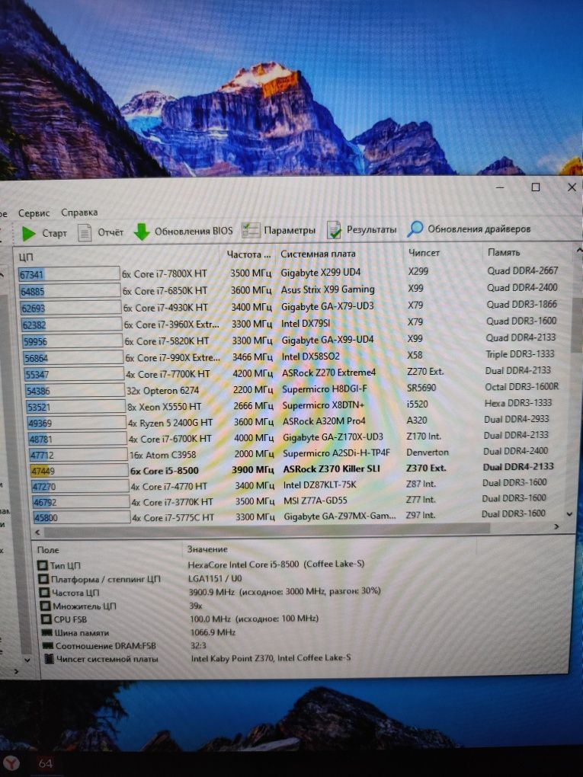Click the CPU FSB field icon
The image size is (583, 777).
[46, 619]
